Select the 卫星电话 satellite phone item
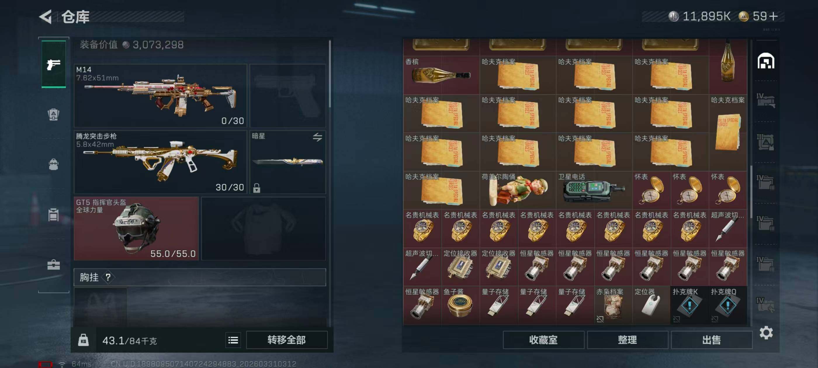Screen dimensions: 818x368 pos(594,190)
